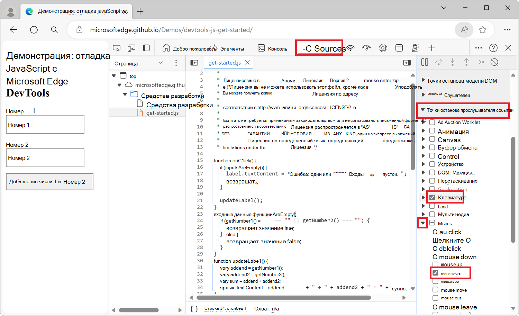This screenshot has width=519, height=316.
Task: Click the Step into next function call icon
Action: point(453,62)
